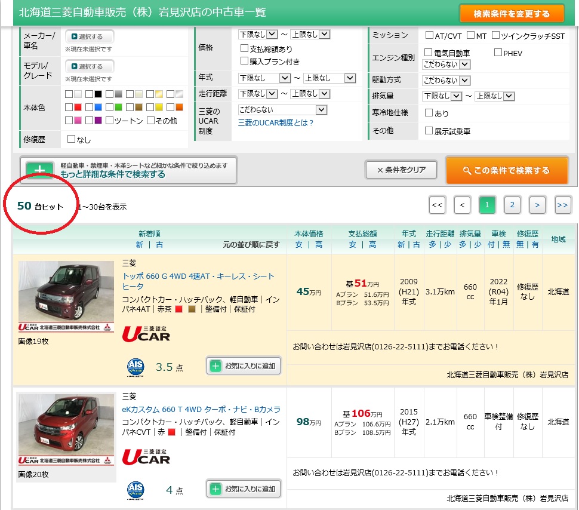
Task: Expand the エンジン種別 こだわらない dropdown
Action: (446, 64)
